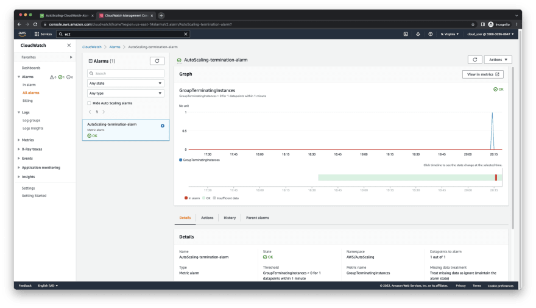Open the notifications bell icon

click(x=418, y=34)
